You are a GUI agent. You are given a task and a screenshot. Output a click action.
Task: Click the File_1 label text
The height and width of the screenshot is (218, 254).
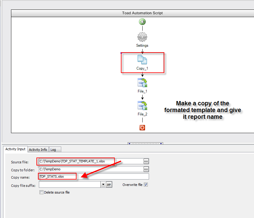[x=142, y=91]
